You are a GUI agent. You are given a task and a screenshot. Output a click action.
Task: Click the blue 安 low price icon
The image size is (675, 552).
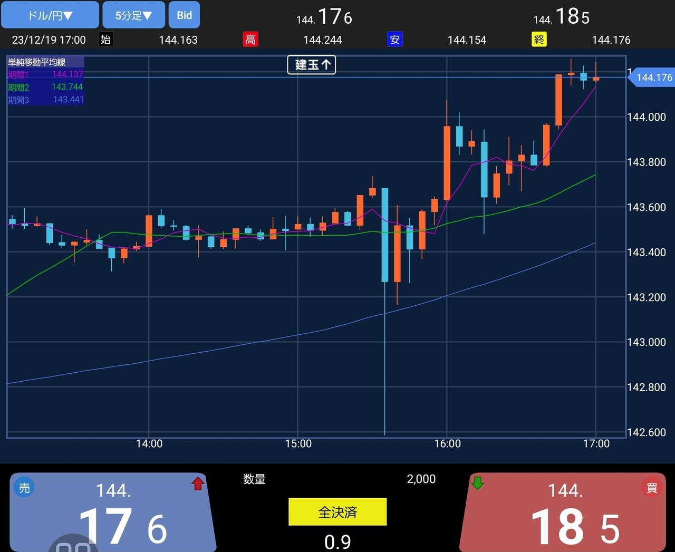(394, 40)
